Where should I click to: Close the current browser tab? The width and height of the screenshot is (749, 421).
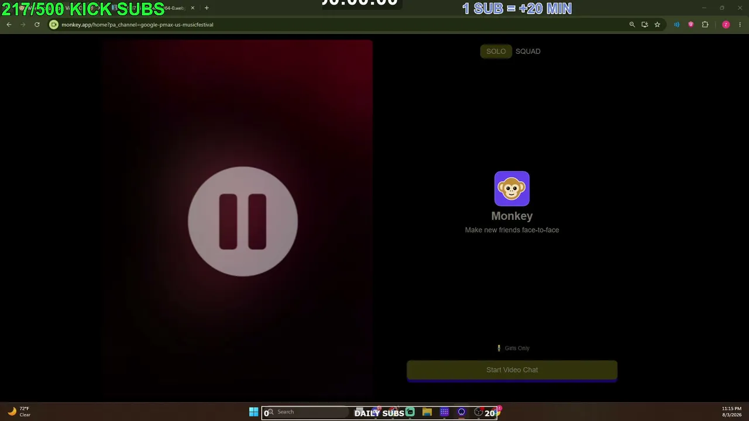click(193, 8)
